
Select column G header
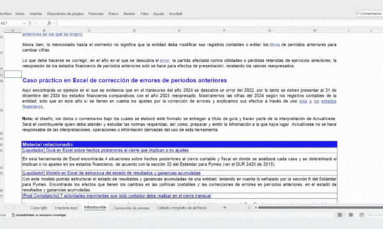[269, 31]
